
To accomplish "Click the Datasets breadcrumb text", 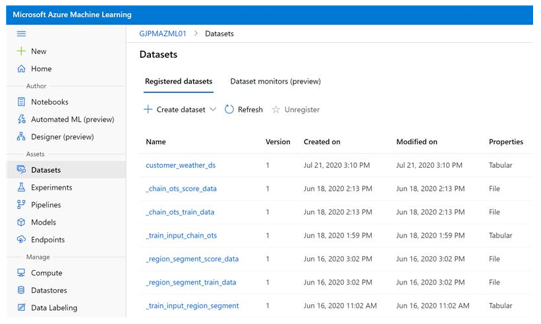I will (219, 34).
